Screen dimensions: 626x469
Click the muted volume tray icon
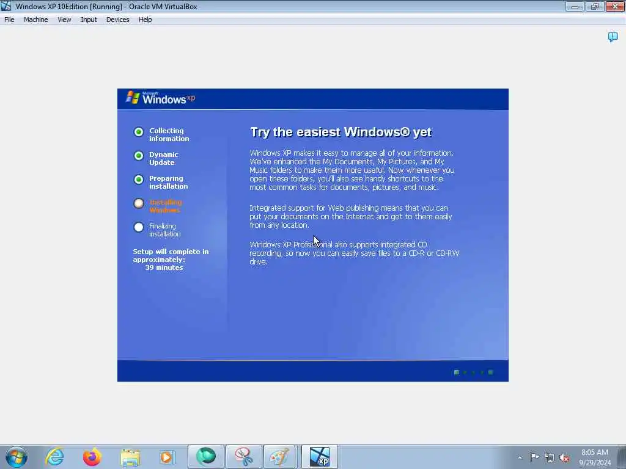point(564,457)
